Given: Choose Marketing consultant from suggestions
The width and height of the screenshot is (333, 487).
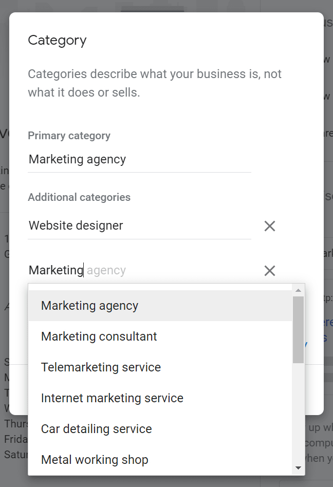Looking at the screenshot, I should tap(160, 336).
